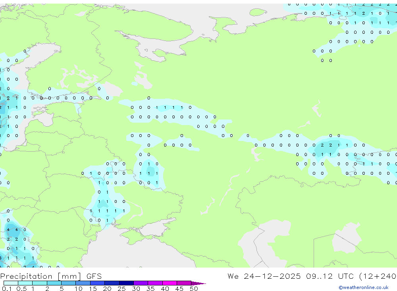The width and height of the screenshot is (397, 291).
Task: Click the '50' legend scale label
Action: 194,289
